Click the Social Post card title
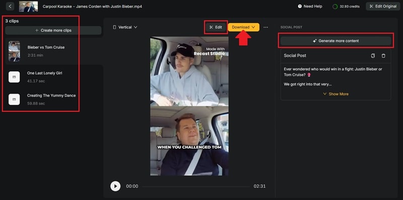403x200 pixels. tap(295, 55)
